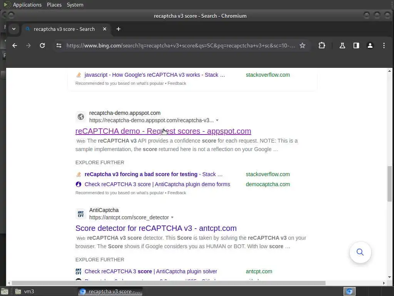This screenshot has width=394, height=296.
Task: Click https://antcpt.com/score_detector URL text
Action: tap(129, 217)
